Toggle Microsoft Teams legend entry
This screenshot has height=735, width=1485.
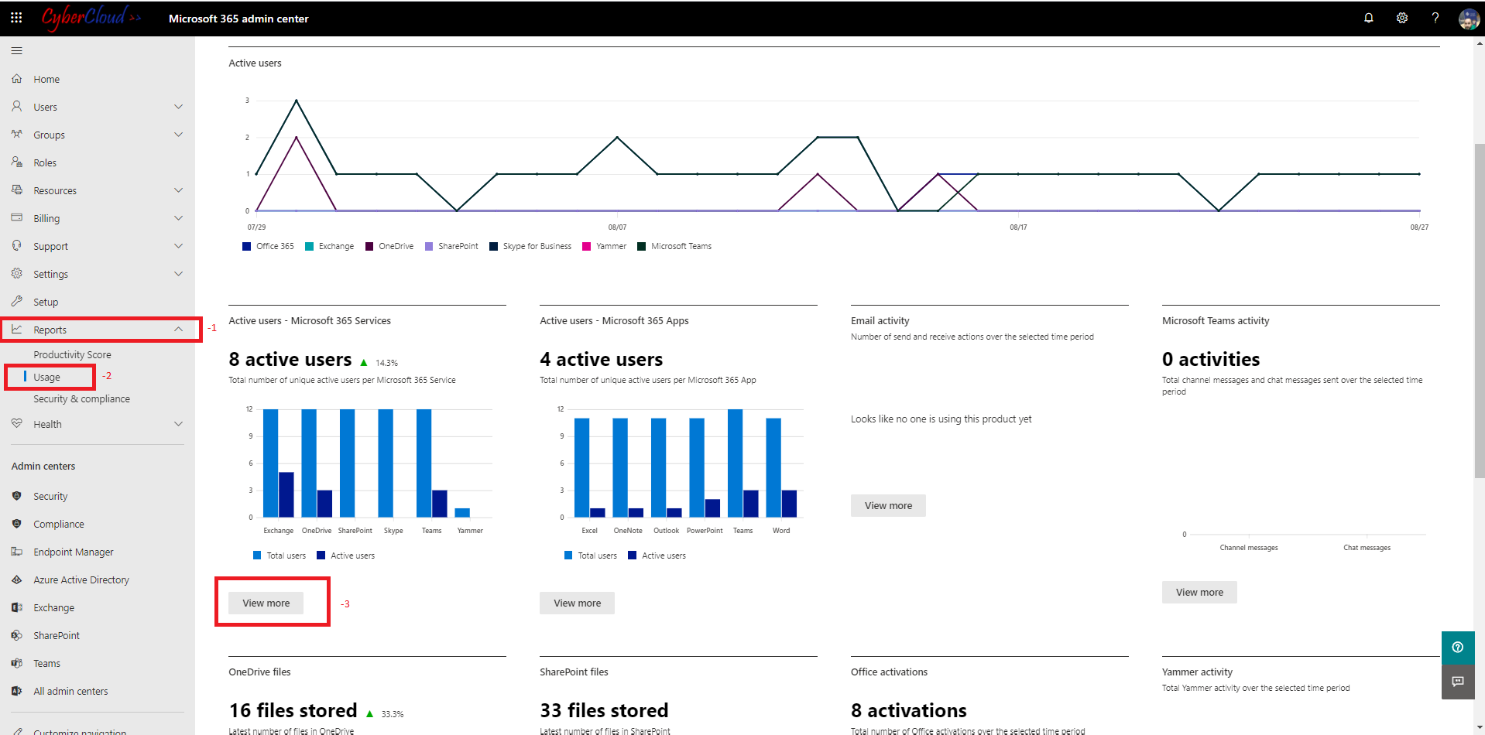tap(674, 246)
